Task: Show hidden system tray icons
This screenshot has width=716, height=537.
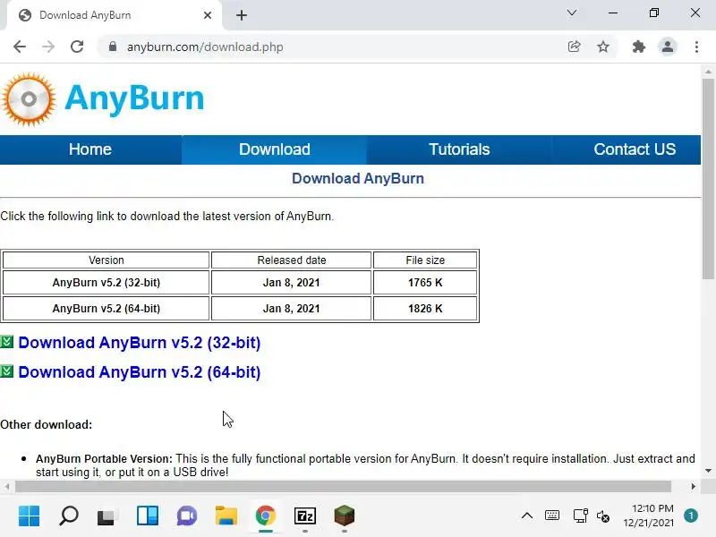Action: [x=527, y=516]
